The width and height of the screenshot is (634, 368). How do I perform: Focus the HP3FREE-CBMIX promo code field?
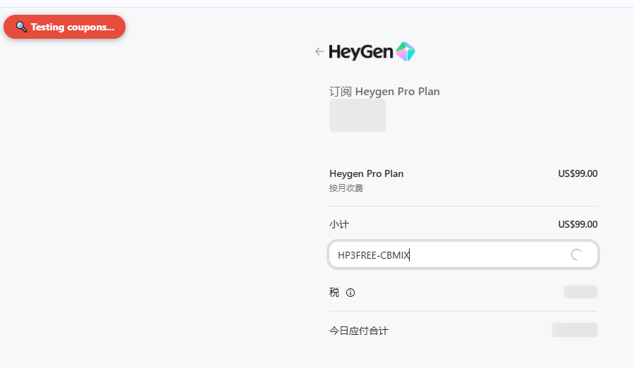coord(463,254)
